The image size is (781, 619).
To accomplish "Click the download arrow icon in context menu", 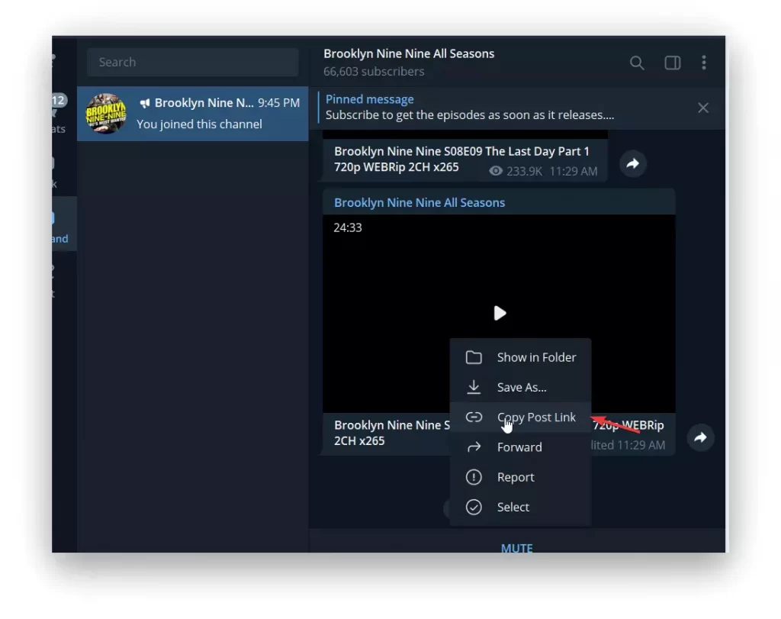I will [474, 387].
